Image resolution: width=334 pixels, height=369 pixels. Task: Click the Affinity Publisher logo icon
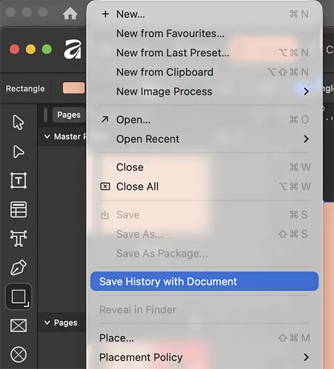[73, 49]
